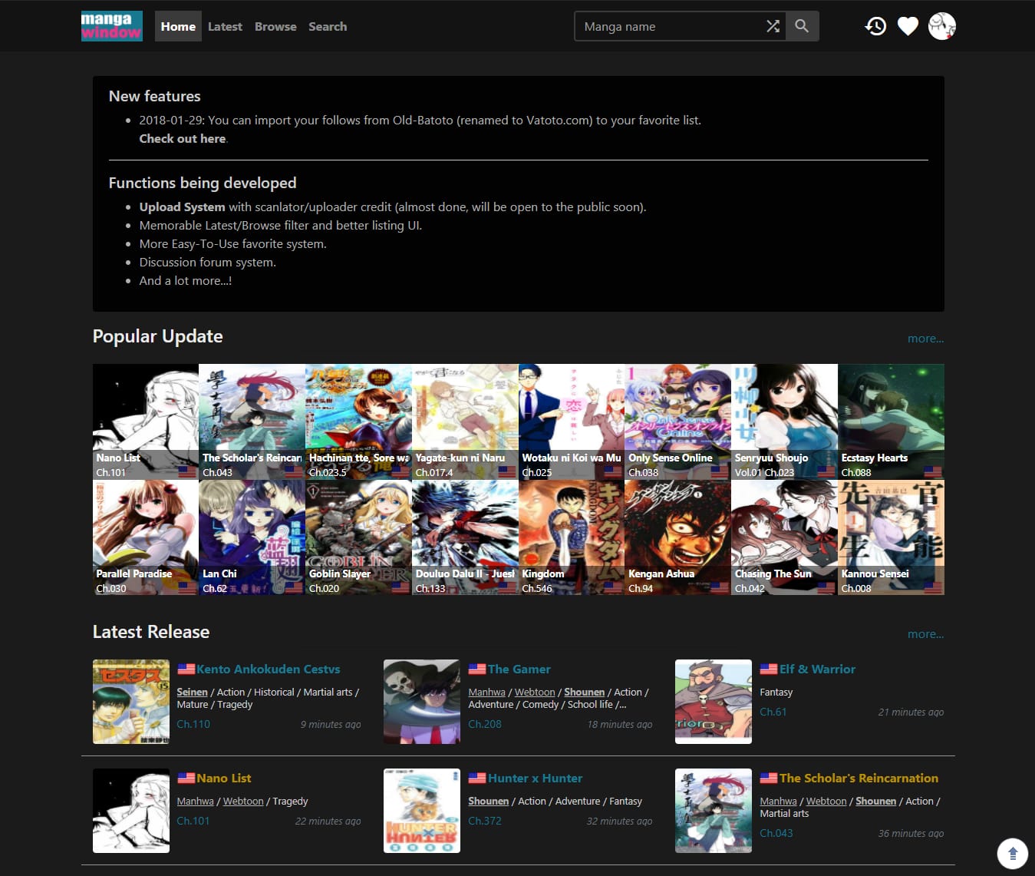Click the flag icon beside Elf & Warrior

click(769, 669)
